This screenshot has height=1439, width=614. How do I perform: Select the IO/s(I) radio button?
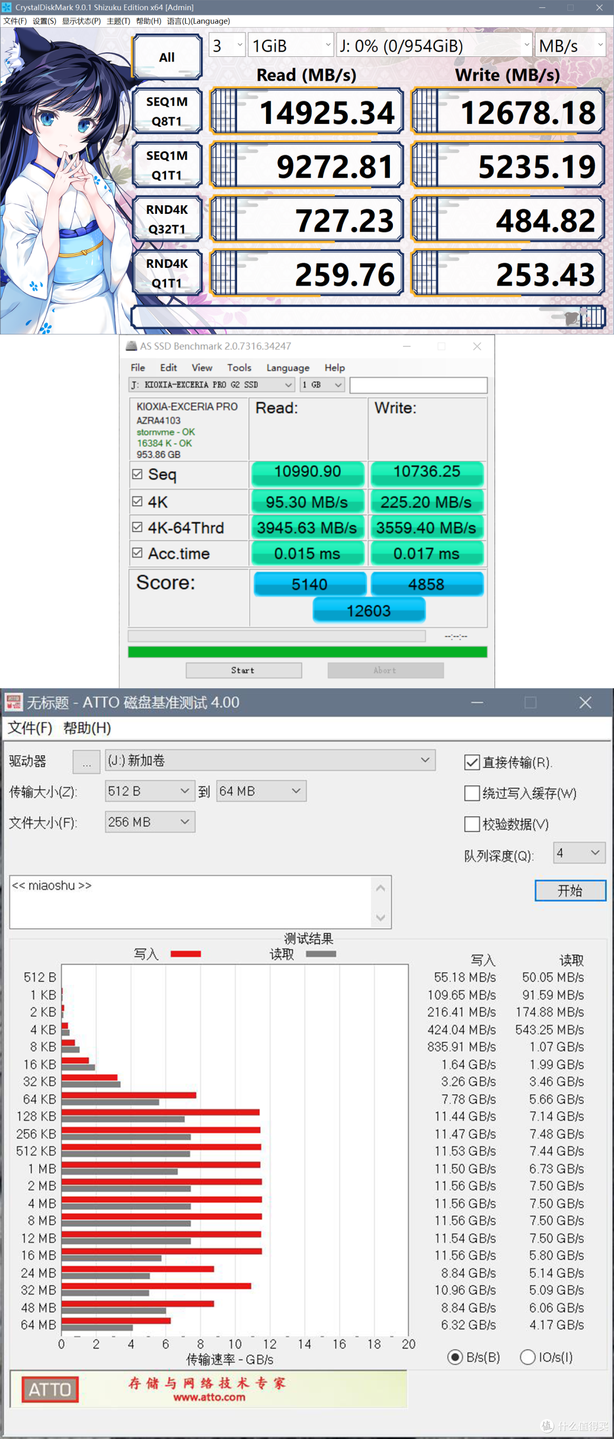[x=528, y=1357]
